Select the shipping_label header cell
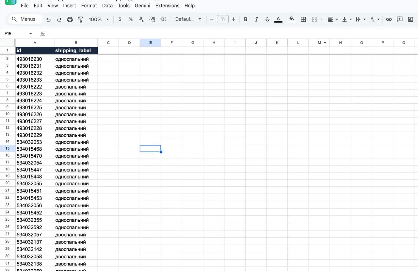The width and height of the screenshot is (418, 271). click(76, 50)
